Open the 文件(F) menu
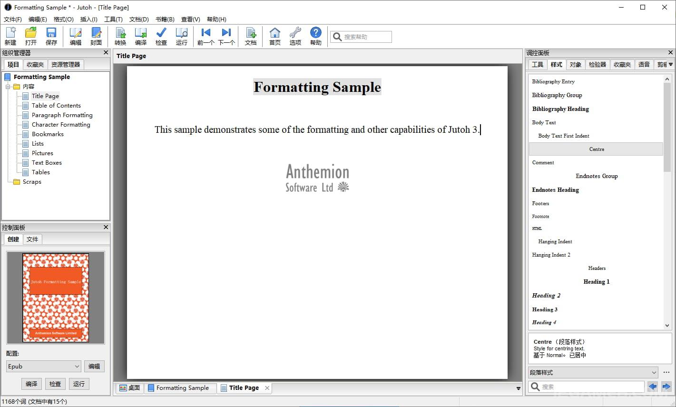This screenshot has width=676, height=407. click(x=13, y=20)
